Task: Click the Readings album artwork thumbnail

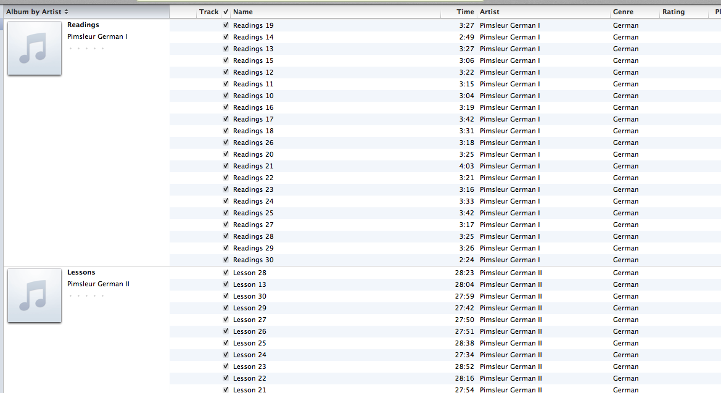Action: 35,48
